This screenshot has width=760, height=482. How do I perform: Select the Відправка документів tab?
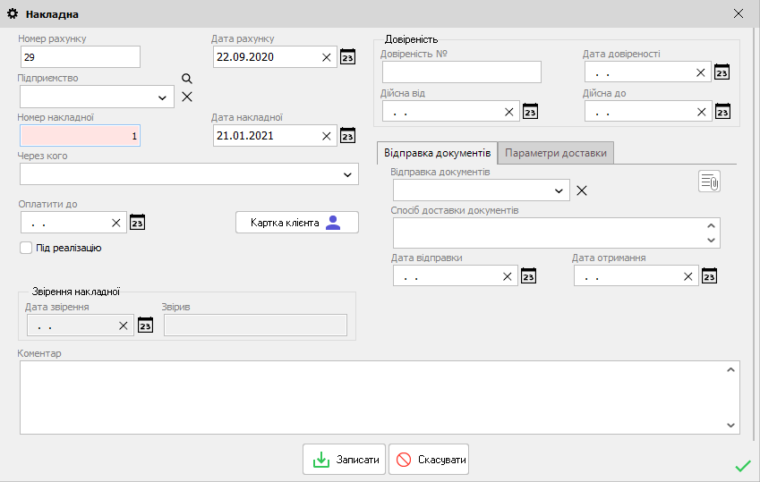pyautogui.click(x=437, y=153)
